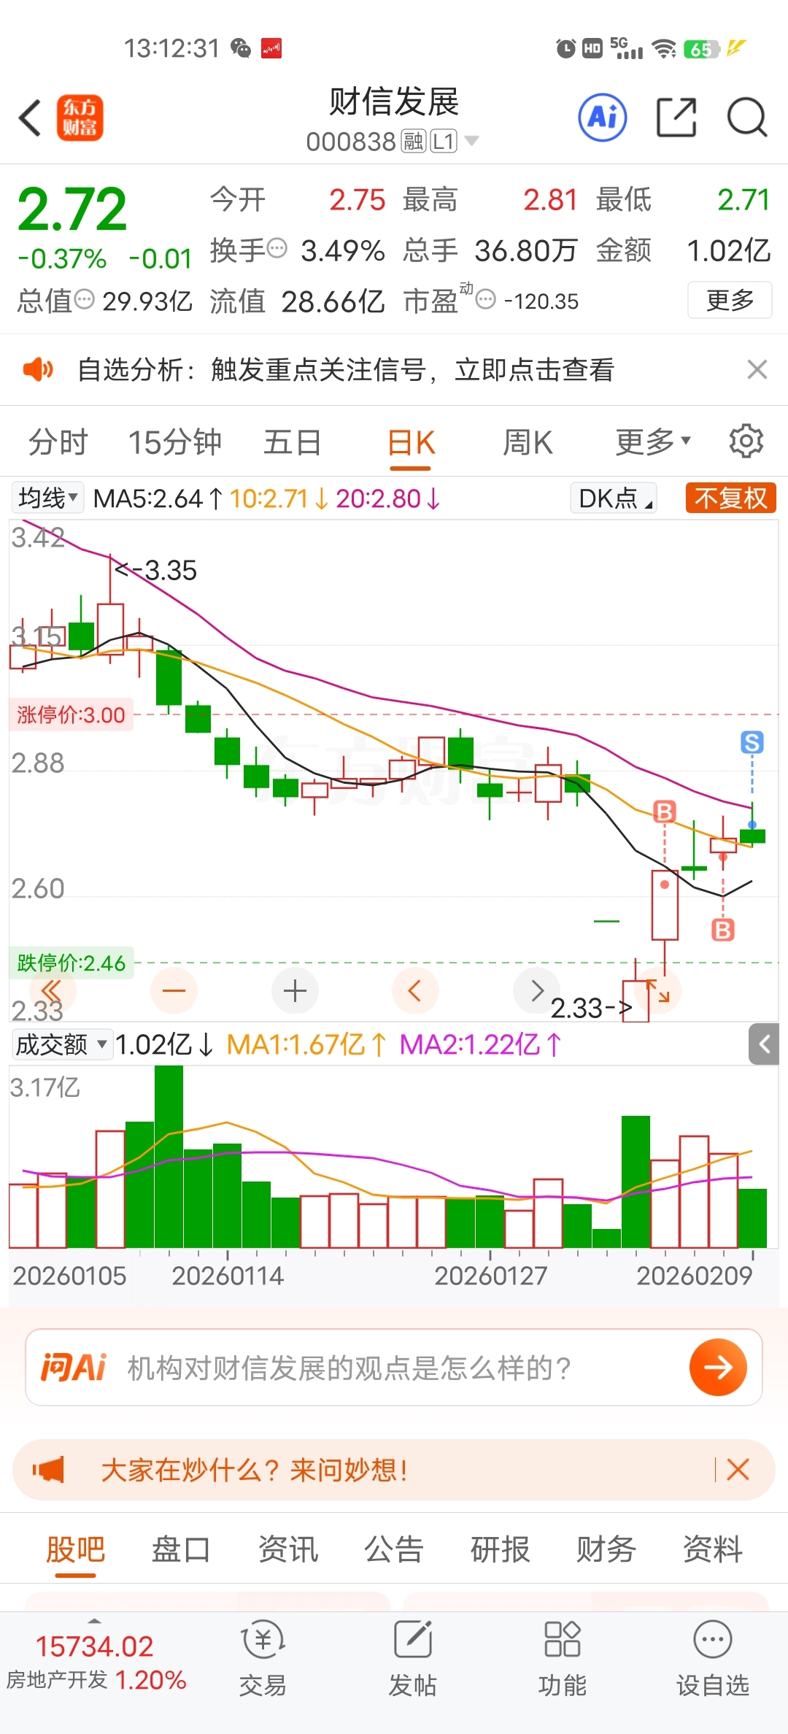Viewport: 788px width, 1734px height.
Task: Tap the back arrow icon
Action: coord(30,117)
